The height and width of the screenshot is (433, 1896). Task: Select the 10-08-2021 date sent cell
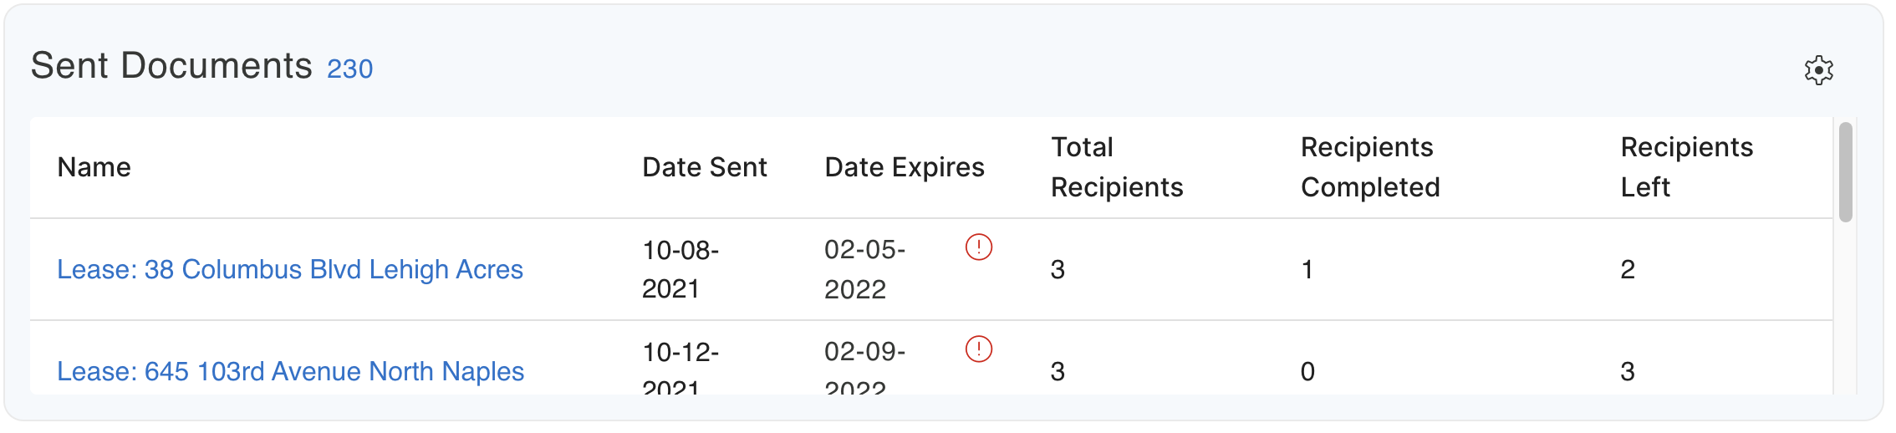pos(680,269)
